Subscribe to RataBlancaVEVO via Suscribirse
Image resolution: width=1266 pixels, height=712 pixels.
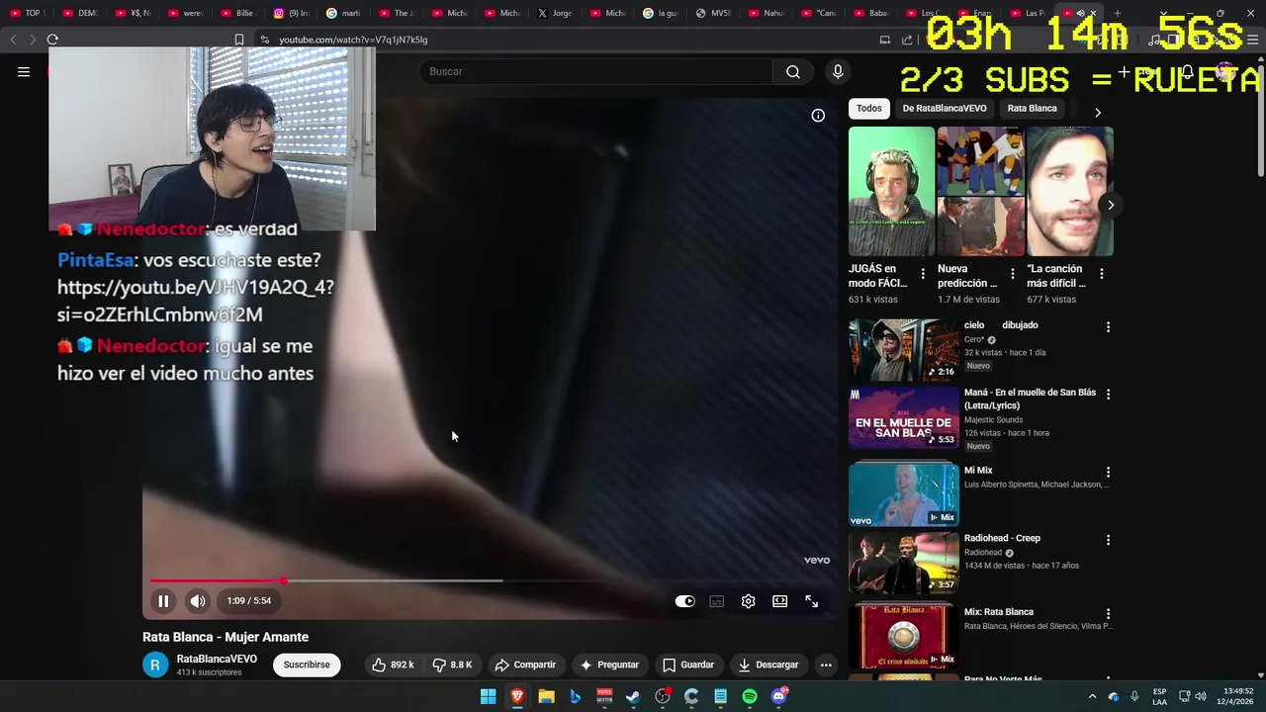click(x=307, y=665)
